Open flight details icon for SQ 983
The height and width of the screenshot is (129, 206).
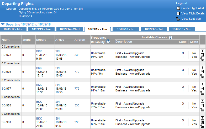[x=202, y=105]
